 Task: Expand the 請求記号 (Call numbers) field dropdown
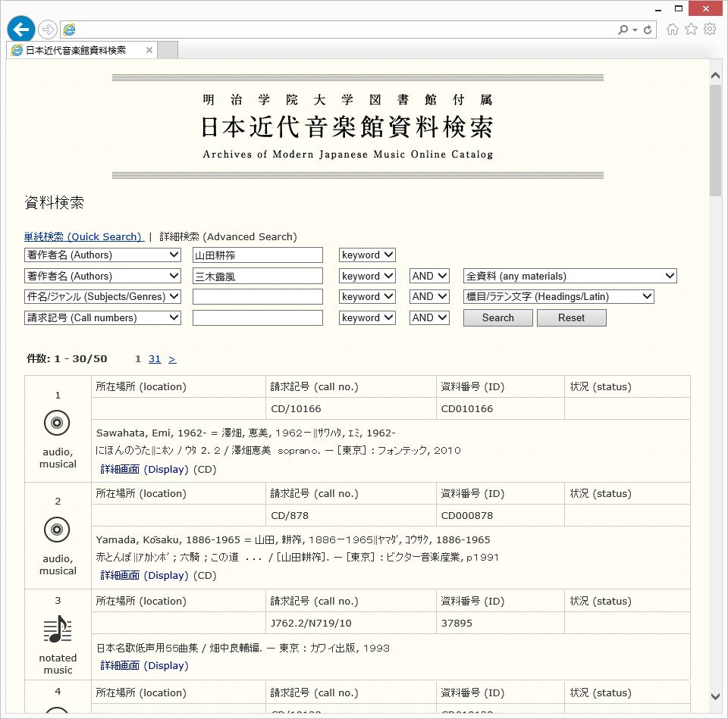tap(102, 317)
